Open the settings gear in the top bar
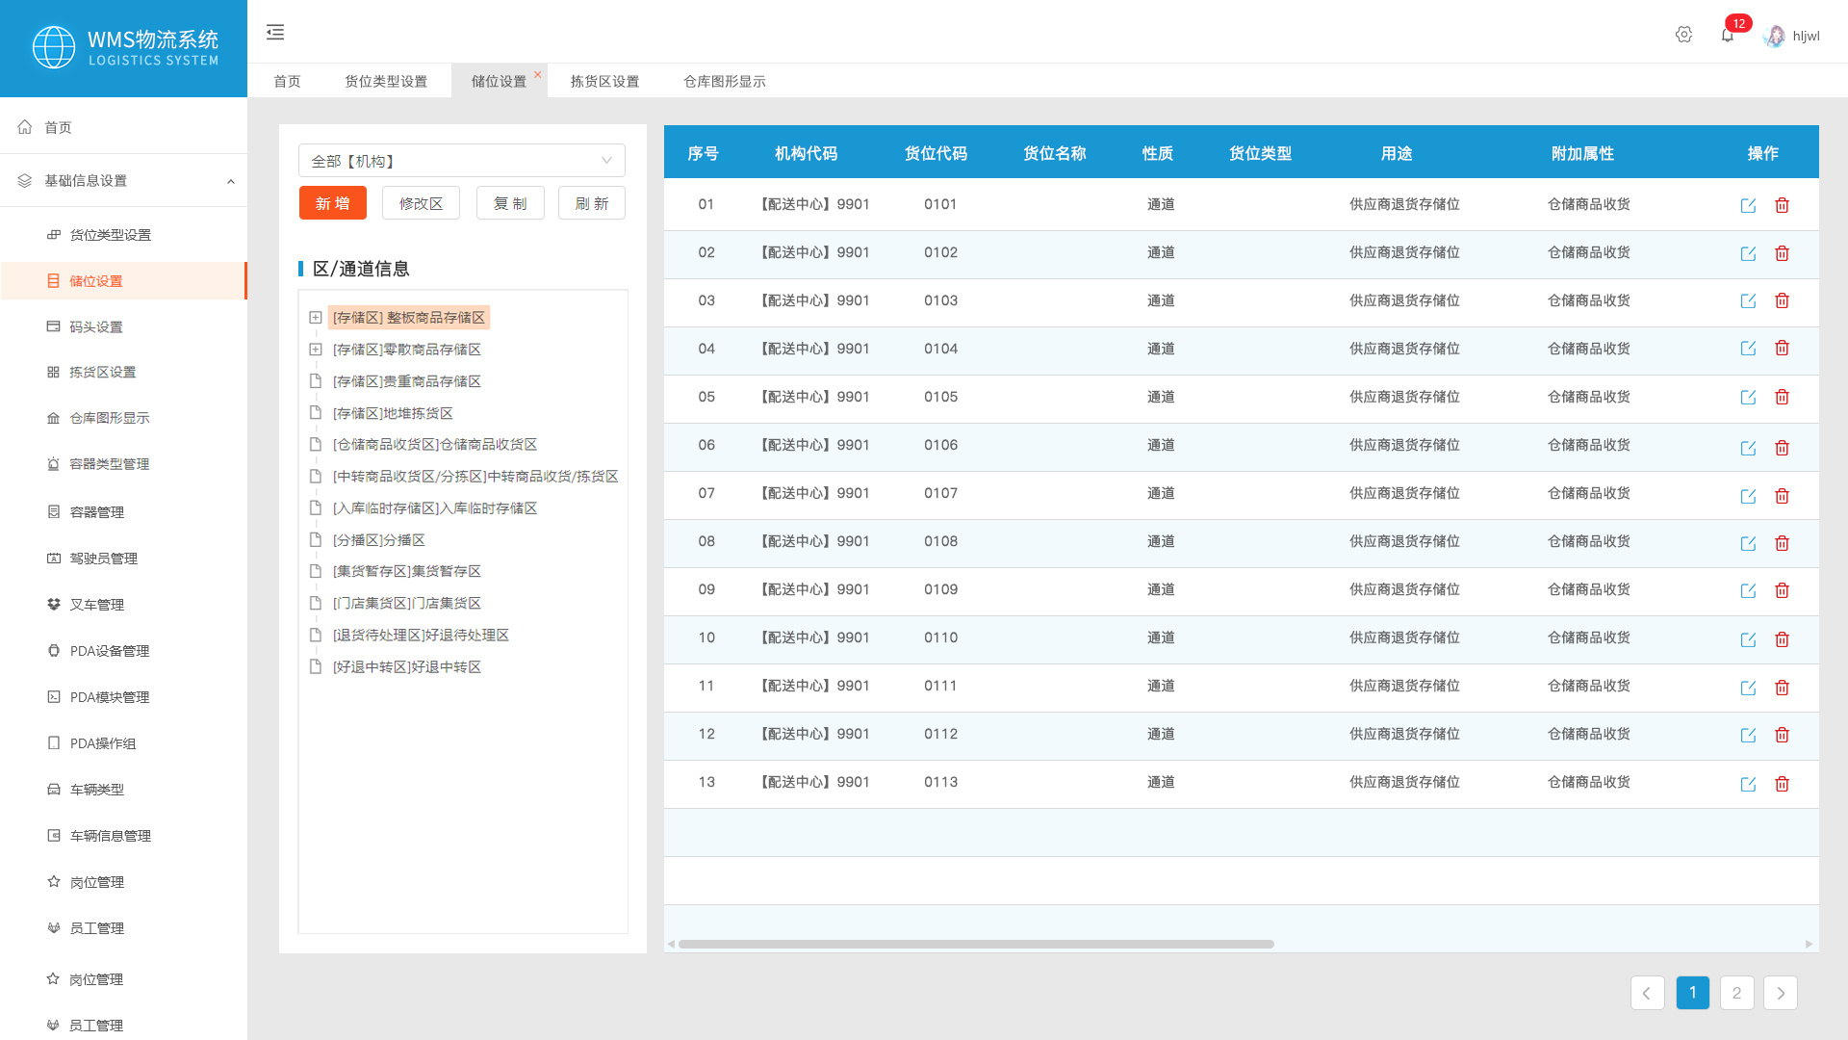 pyautogui.click(x=1683, y=34)
